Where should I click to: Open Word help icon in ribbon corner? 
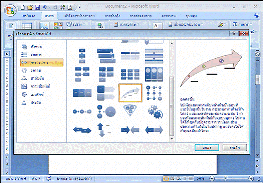pos(257,16)
